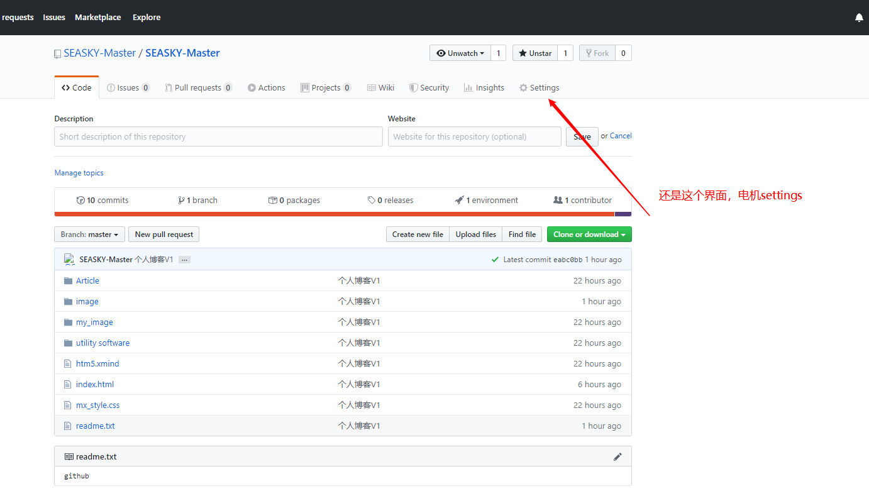Open the utility software folder
Screen dimensions: 869x496
102,343
